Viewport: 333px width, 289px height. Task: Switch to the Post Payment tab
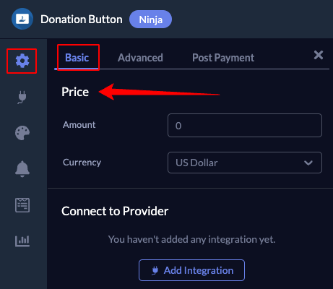tap(223, 58)
